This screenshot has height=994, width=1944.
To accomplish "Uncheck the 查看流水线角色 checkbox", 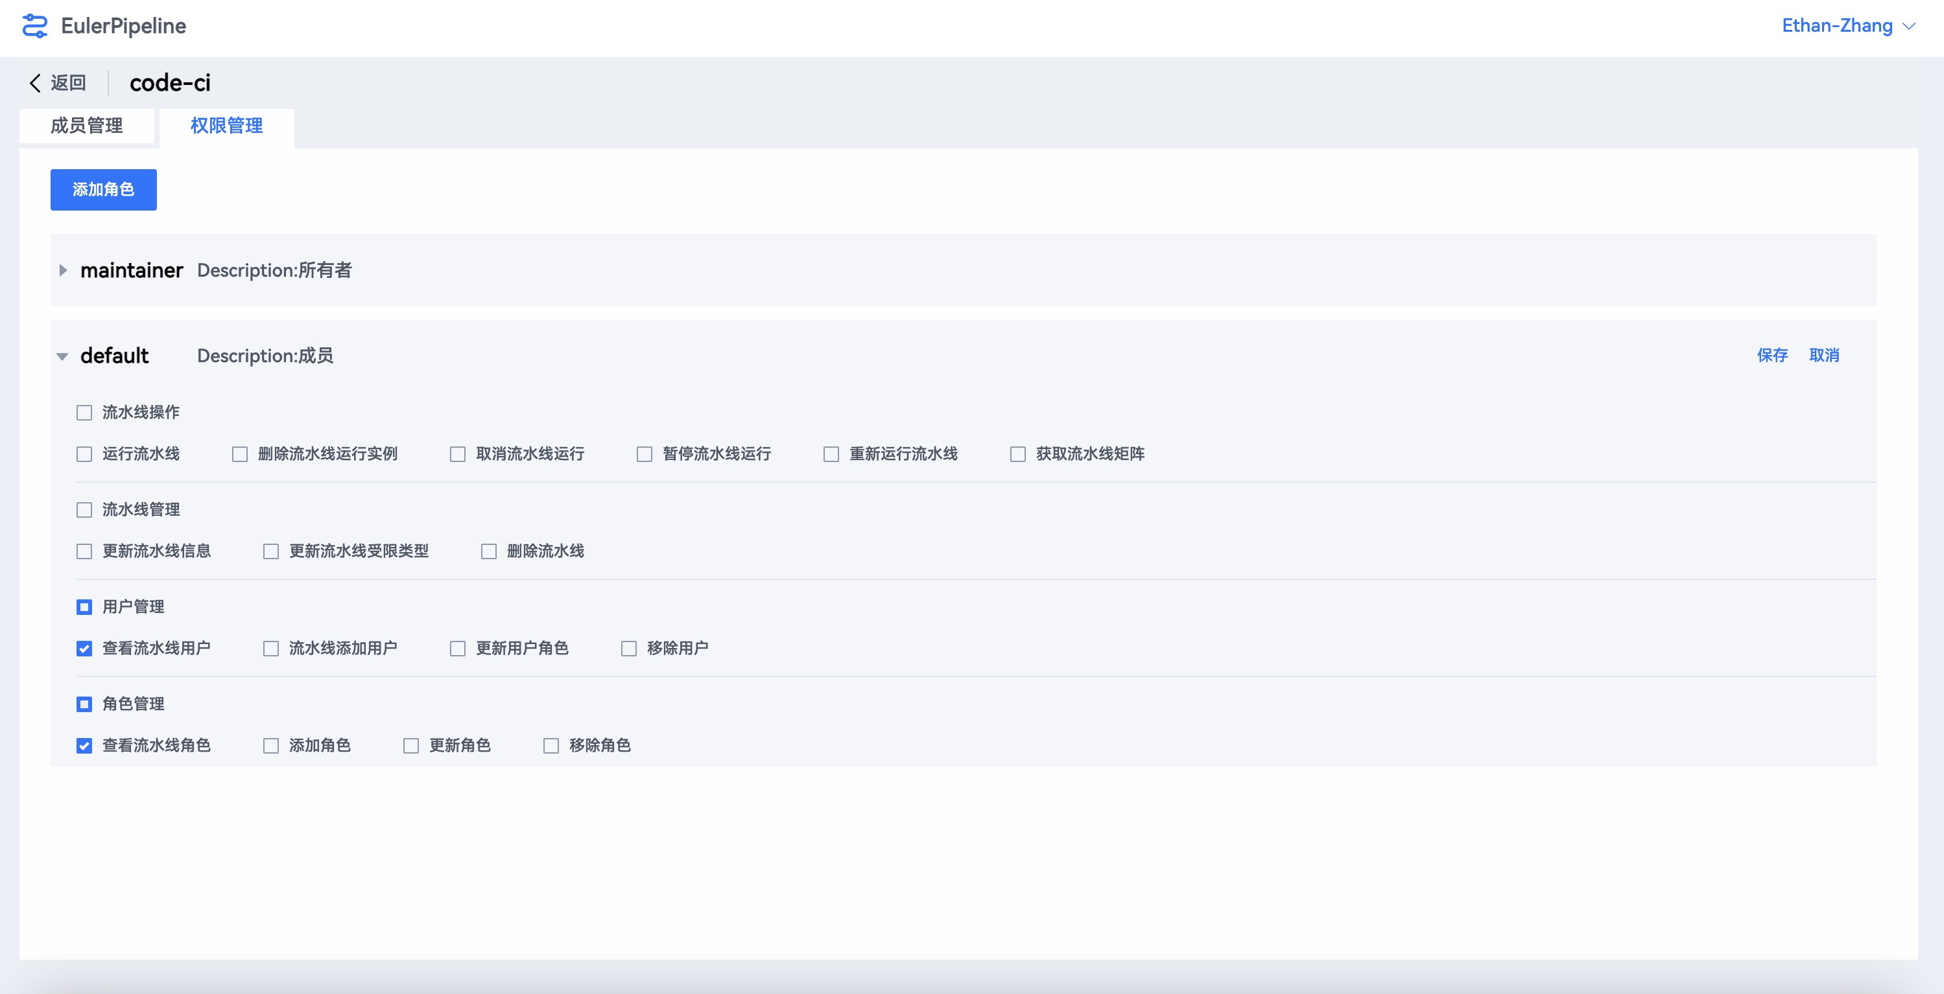I will pyautogui.click(x=84, y=746).
